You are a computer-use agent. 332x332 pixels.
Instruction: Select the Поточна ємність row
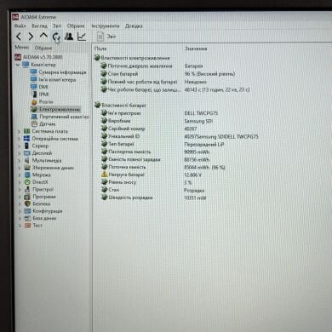163,167
